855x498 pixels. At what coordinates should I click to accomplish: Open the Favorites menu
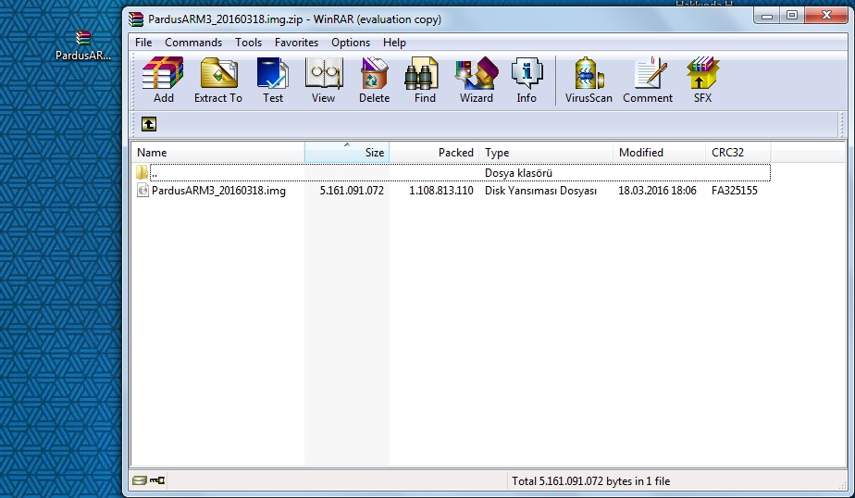pos(296,43)
